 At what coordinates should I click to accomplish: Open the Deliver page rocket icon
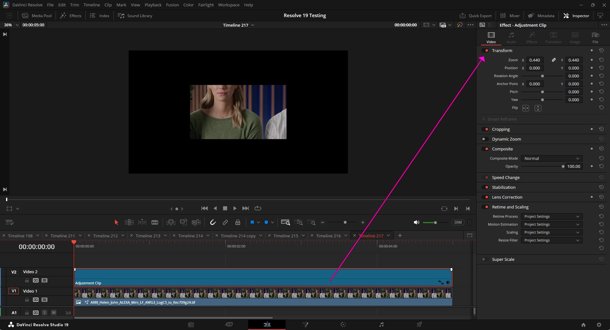(x=419, y=324)
